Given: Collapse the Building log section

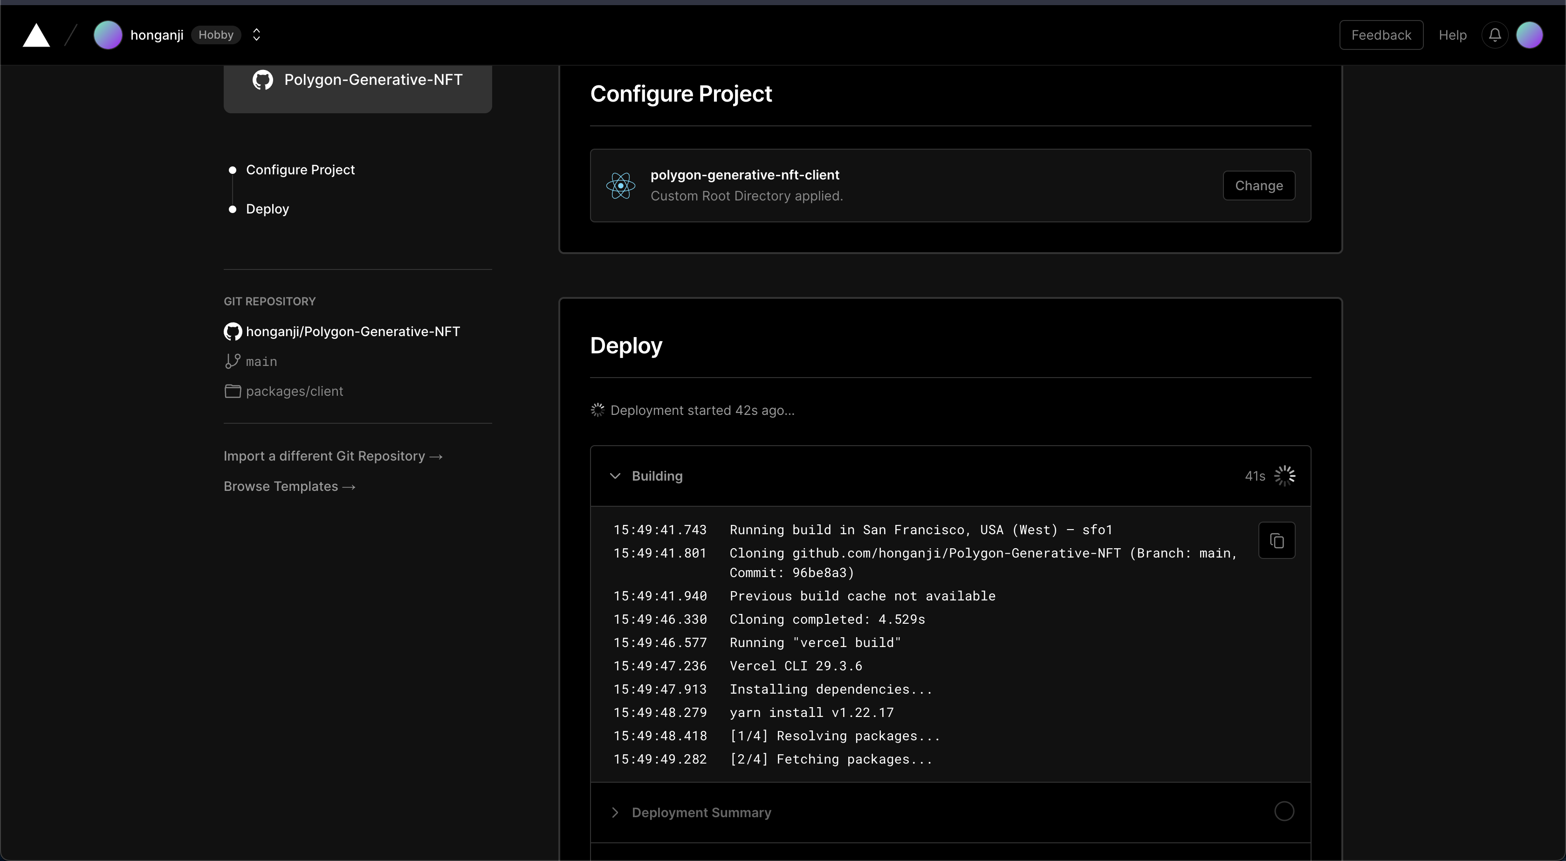Looking at the screenshot, I should tap(615, 476).
